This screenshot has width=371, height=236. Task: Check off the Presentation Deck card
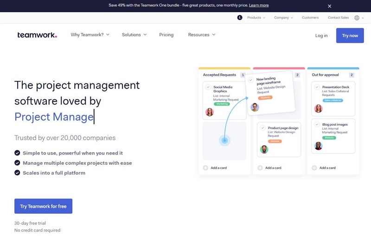click(x=317, y=87)
